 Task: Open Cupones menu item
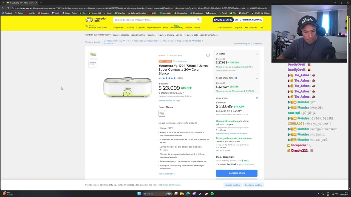click(x=140, y=27)
